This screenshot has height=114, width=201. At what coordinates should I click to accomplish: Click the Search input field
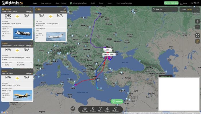tap(165, 9)
